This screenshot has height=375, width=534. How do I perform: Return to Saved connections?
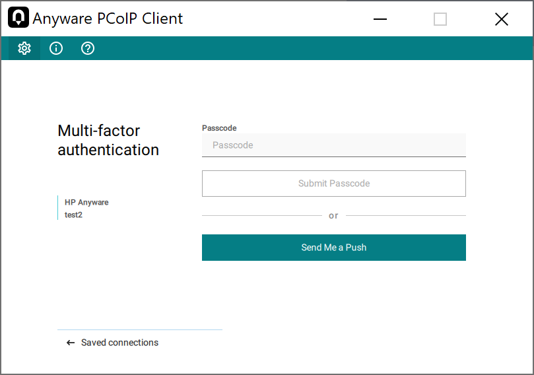pyautogui.click(x=119, y=343)
